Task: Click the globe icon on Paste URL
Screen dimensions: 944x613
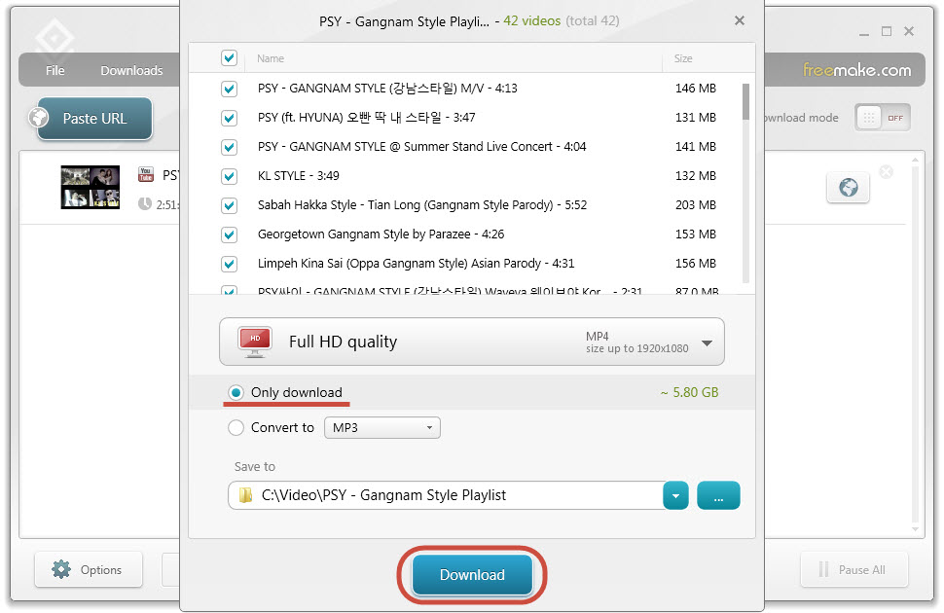Action: [39, 118]
